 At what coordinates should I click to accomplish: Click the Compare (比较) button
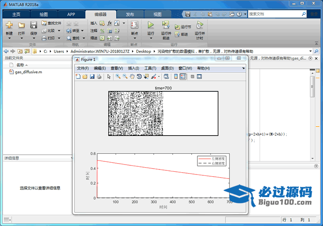tap(48, 31)
